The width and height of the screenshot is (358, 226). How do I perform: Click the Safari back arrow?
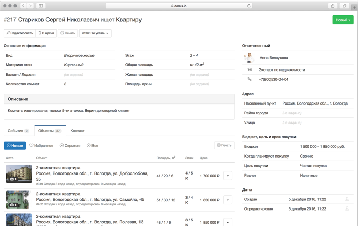[24, 6]
